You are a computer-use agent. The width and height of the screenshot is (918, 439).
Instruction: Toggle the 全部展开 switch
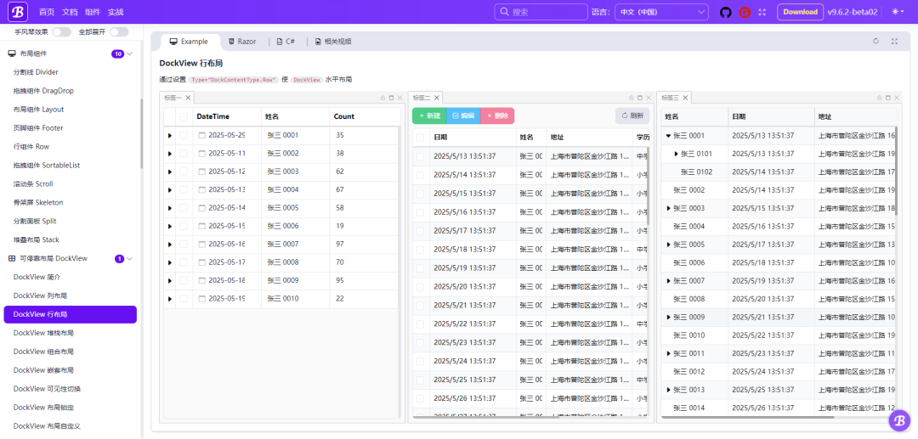(119, 31)
